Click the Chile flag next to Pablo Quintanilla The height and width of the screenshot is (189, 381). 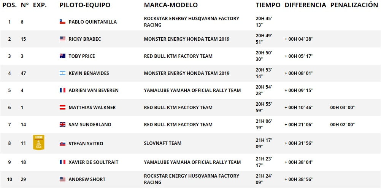click(62, 22)
